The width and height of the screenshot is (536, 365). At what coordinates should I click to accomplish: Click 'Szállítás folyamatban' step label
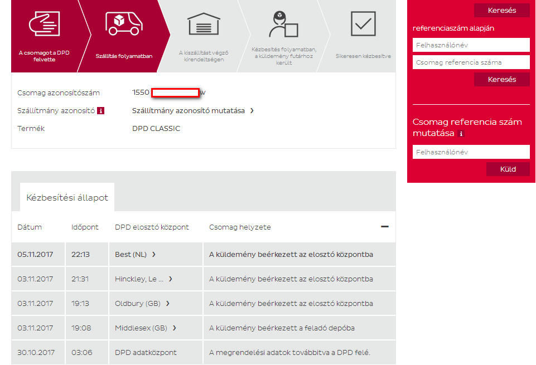(x=124, y=56)
